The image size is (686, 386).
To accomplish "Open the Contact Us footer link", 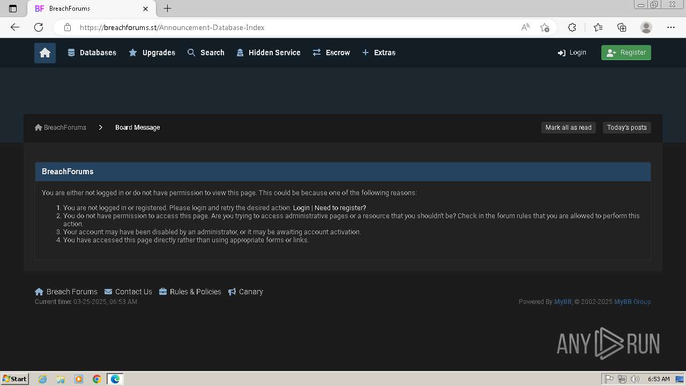I will coord(128,292).
